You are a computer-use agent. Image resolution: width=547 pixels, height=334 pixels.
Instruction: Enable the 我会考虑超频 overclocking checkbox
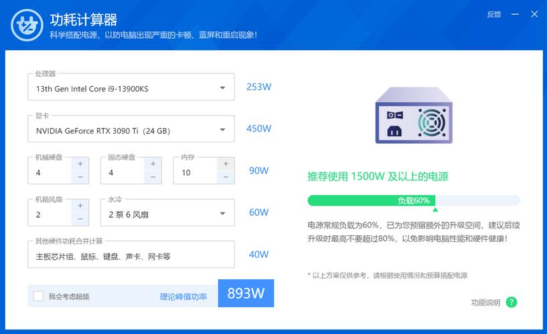click(x=38, y=296)
